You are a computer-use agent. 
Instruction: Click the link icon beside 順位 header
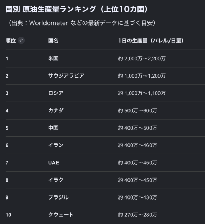click(x=21, y=40)
